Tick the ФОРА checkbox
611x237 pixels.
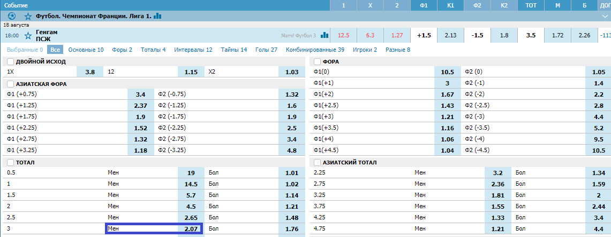pyautogui.click(x=317, y=61)
